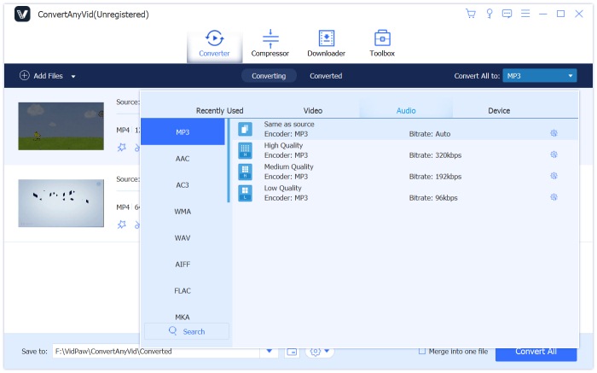Viewport: 597px width, 373px height.
Task: Choose MP3 in the format list
Action: 183,132
